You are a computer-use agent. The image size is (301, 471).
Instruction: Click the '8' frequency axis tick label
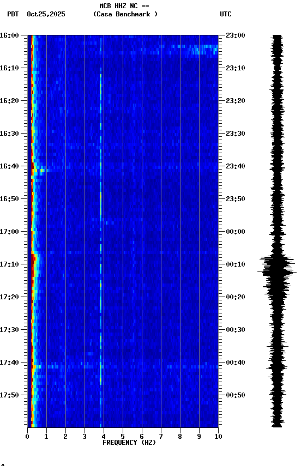coord(180,437)
